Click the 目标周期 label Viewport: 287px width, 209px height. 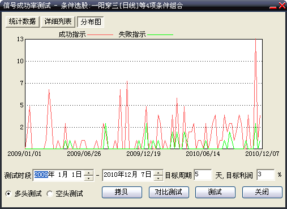coord(178,176)
